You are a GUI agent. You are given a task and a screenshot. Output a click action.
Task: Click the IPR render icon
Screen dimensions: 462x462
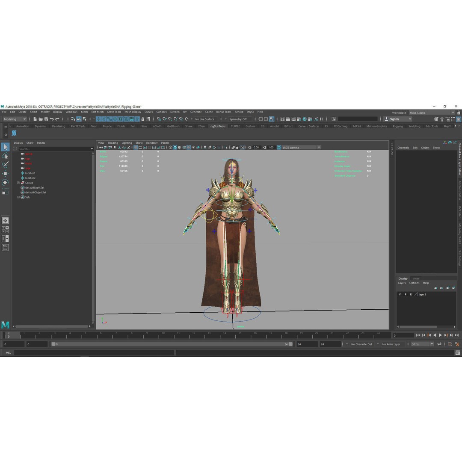[x=293, y=119]
